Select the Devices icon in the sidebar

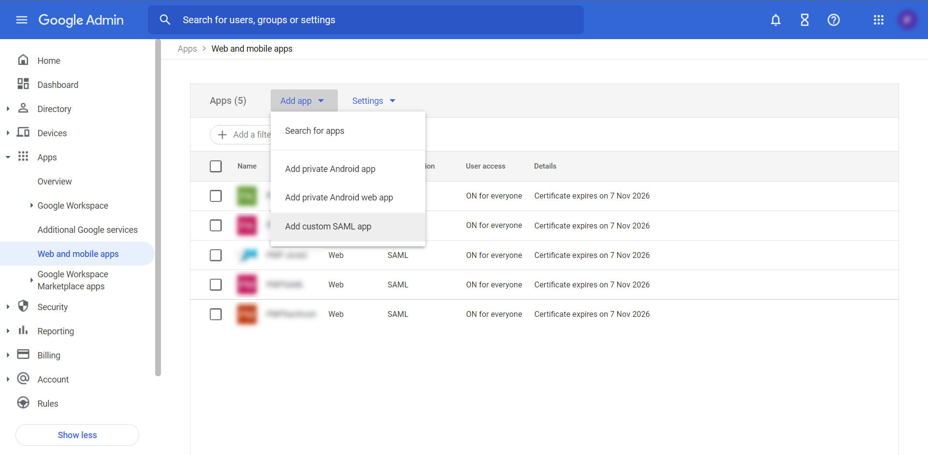pos(23,132)
